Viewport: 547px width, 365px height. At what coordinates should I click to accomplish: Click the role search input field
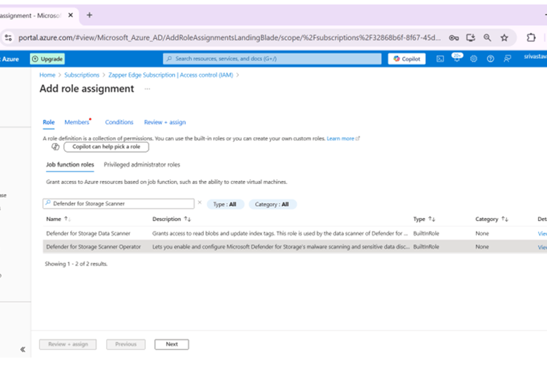[x=119, y=204]
